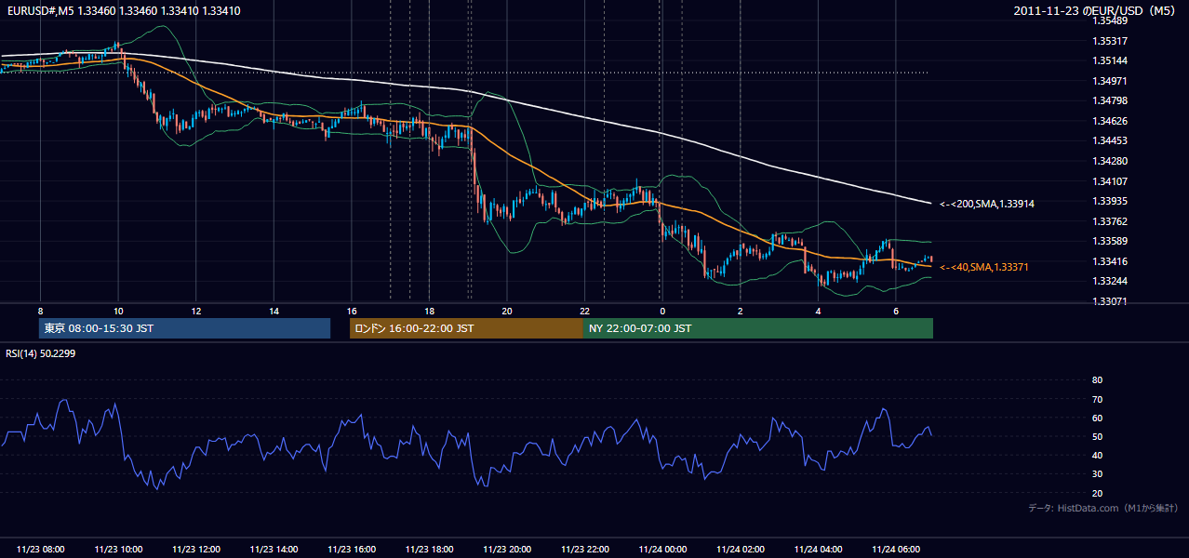Click the 11/23 08:00 time axis label
Viewport: 1189px width, 558px height.
click(41, 550)
